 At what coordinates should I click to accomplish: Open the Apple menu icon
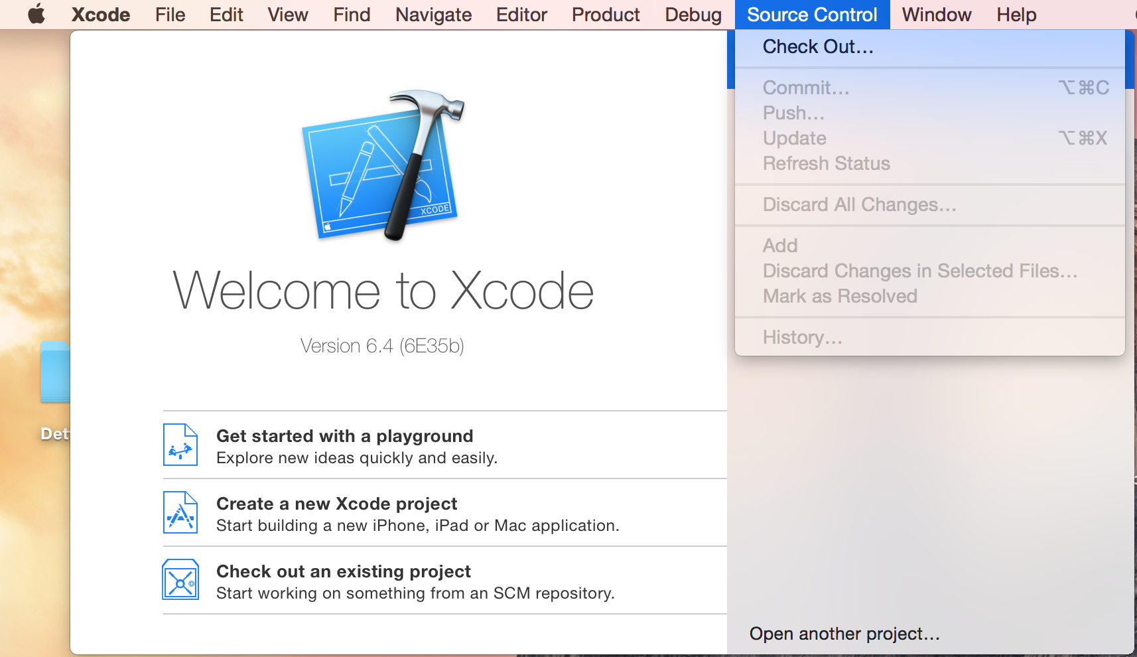click(36, 14)
